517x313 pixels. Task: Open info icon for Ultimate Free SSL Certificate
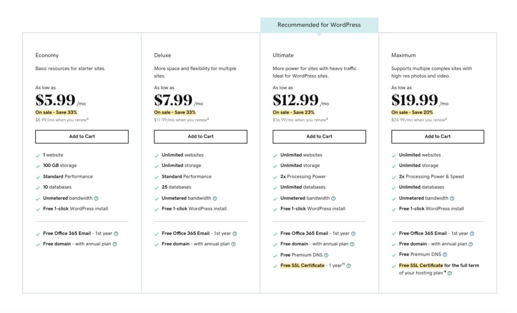click(348, 266)
